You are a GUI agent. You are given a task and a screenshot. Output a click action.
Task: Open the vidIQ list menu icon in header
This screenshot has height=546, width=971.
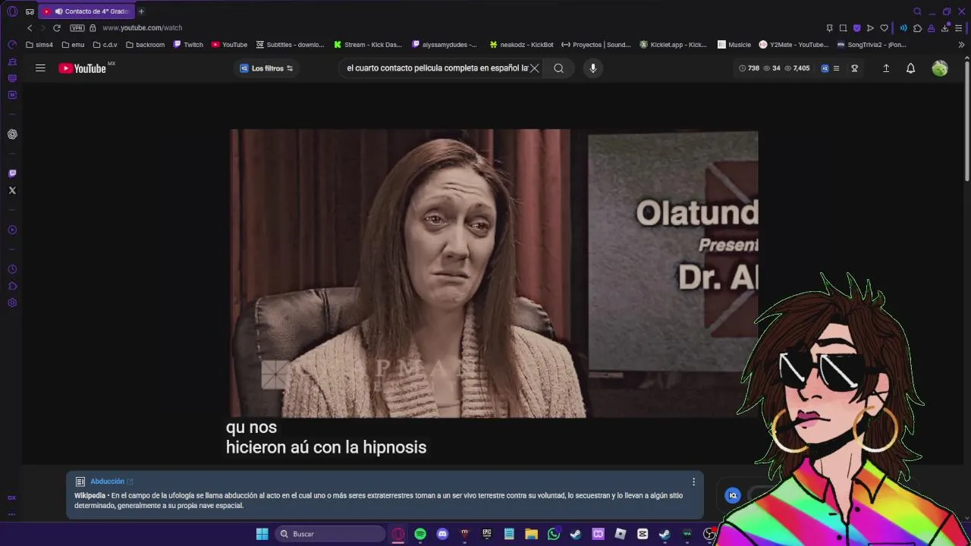(836, 68)
